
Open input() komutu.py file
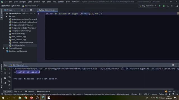[x=18, y=34]
